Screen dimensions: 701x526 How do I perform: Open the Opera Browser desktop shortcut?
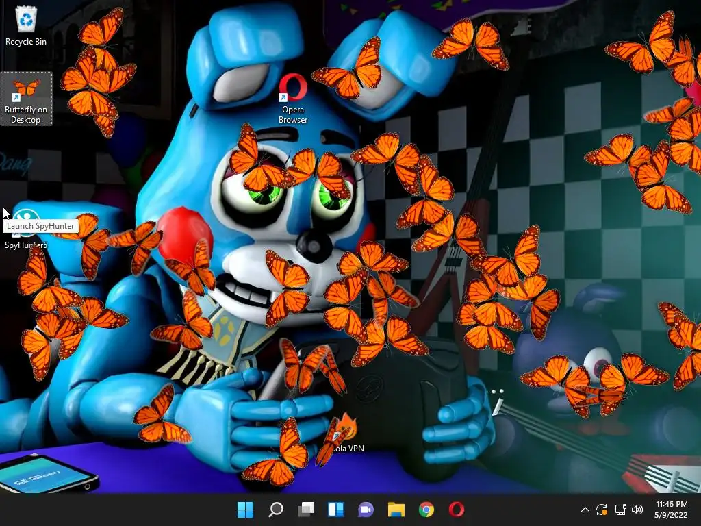[x=293, y=99]
